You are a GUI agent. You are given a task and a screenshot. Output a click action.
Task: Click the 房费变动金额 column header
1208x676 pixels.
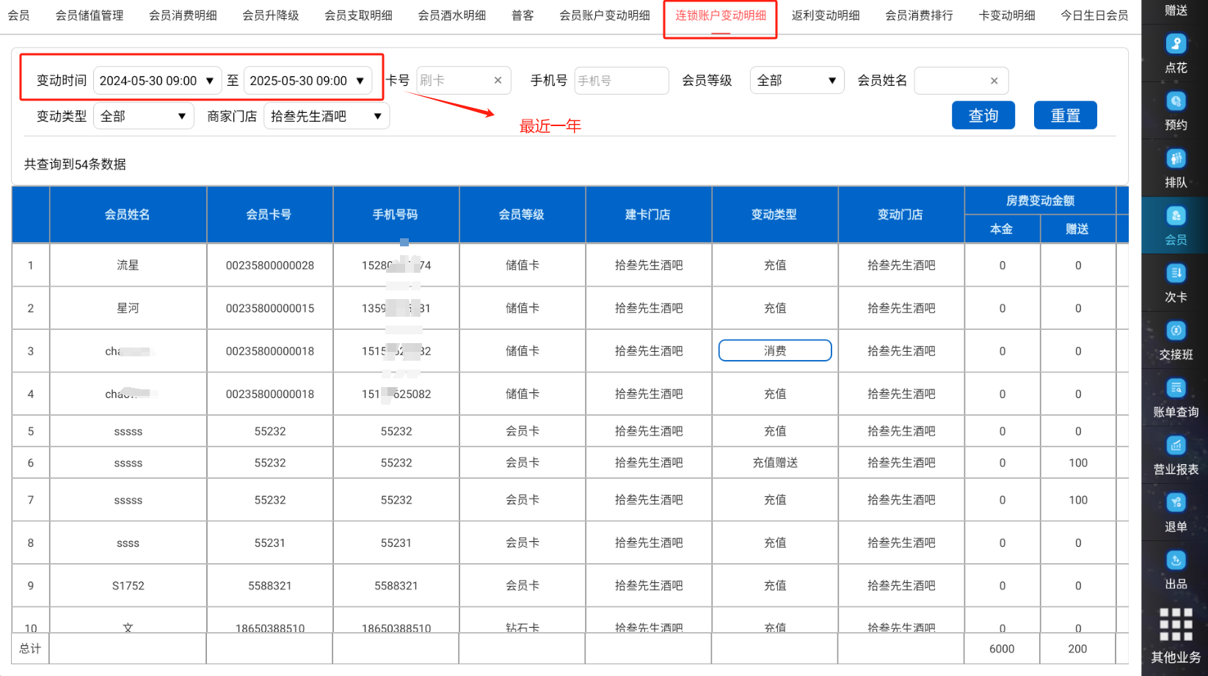tap(1040, 200)
